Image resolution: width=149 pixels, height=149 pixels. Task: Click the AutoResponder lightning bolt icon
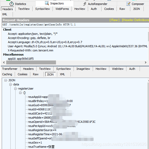click(x=85, y=4)
